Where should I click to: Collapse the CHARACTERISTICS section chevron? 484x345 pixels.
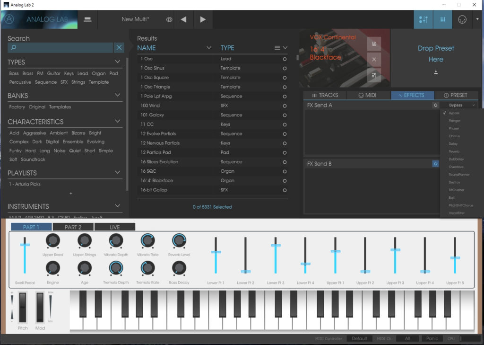[118, 121]
